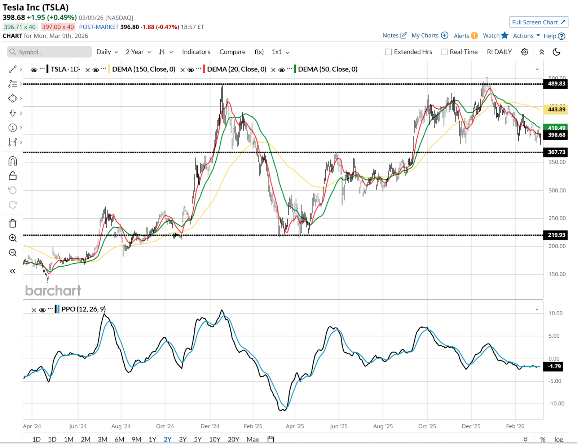577x444 pixels.
Task: Open the Indicators menu
Action: [x=196, y=52]
